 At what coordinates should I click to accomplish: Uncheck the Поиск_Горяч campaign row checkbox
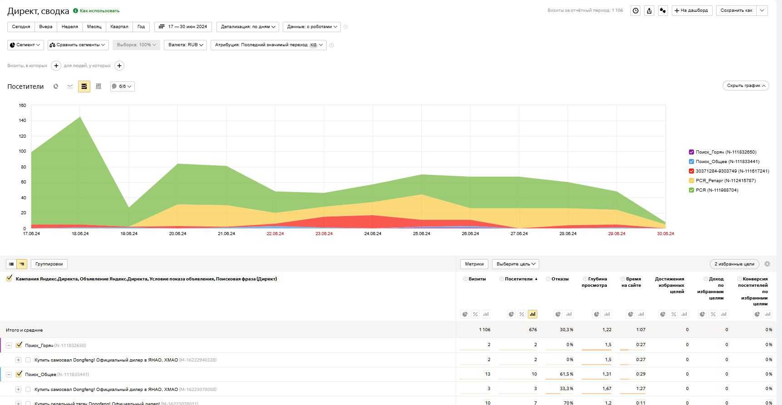pyautogui.click(x=19, y=345)
